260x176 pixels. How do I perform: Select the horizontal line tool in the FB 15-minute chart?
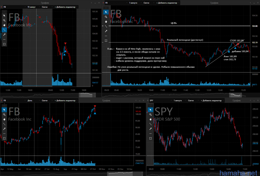(4, 40)
